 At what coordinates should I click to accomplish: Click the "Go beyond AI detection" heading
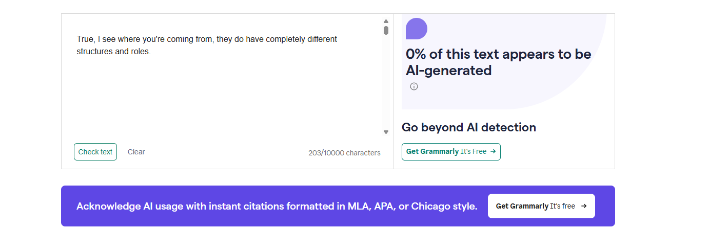click(x=469, y=127)
